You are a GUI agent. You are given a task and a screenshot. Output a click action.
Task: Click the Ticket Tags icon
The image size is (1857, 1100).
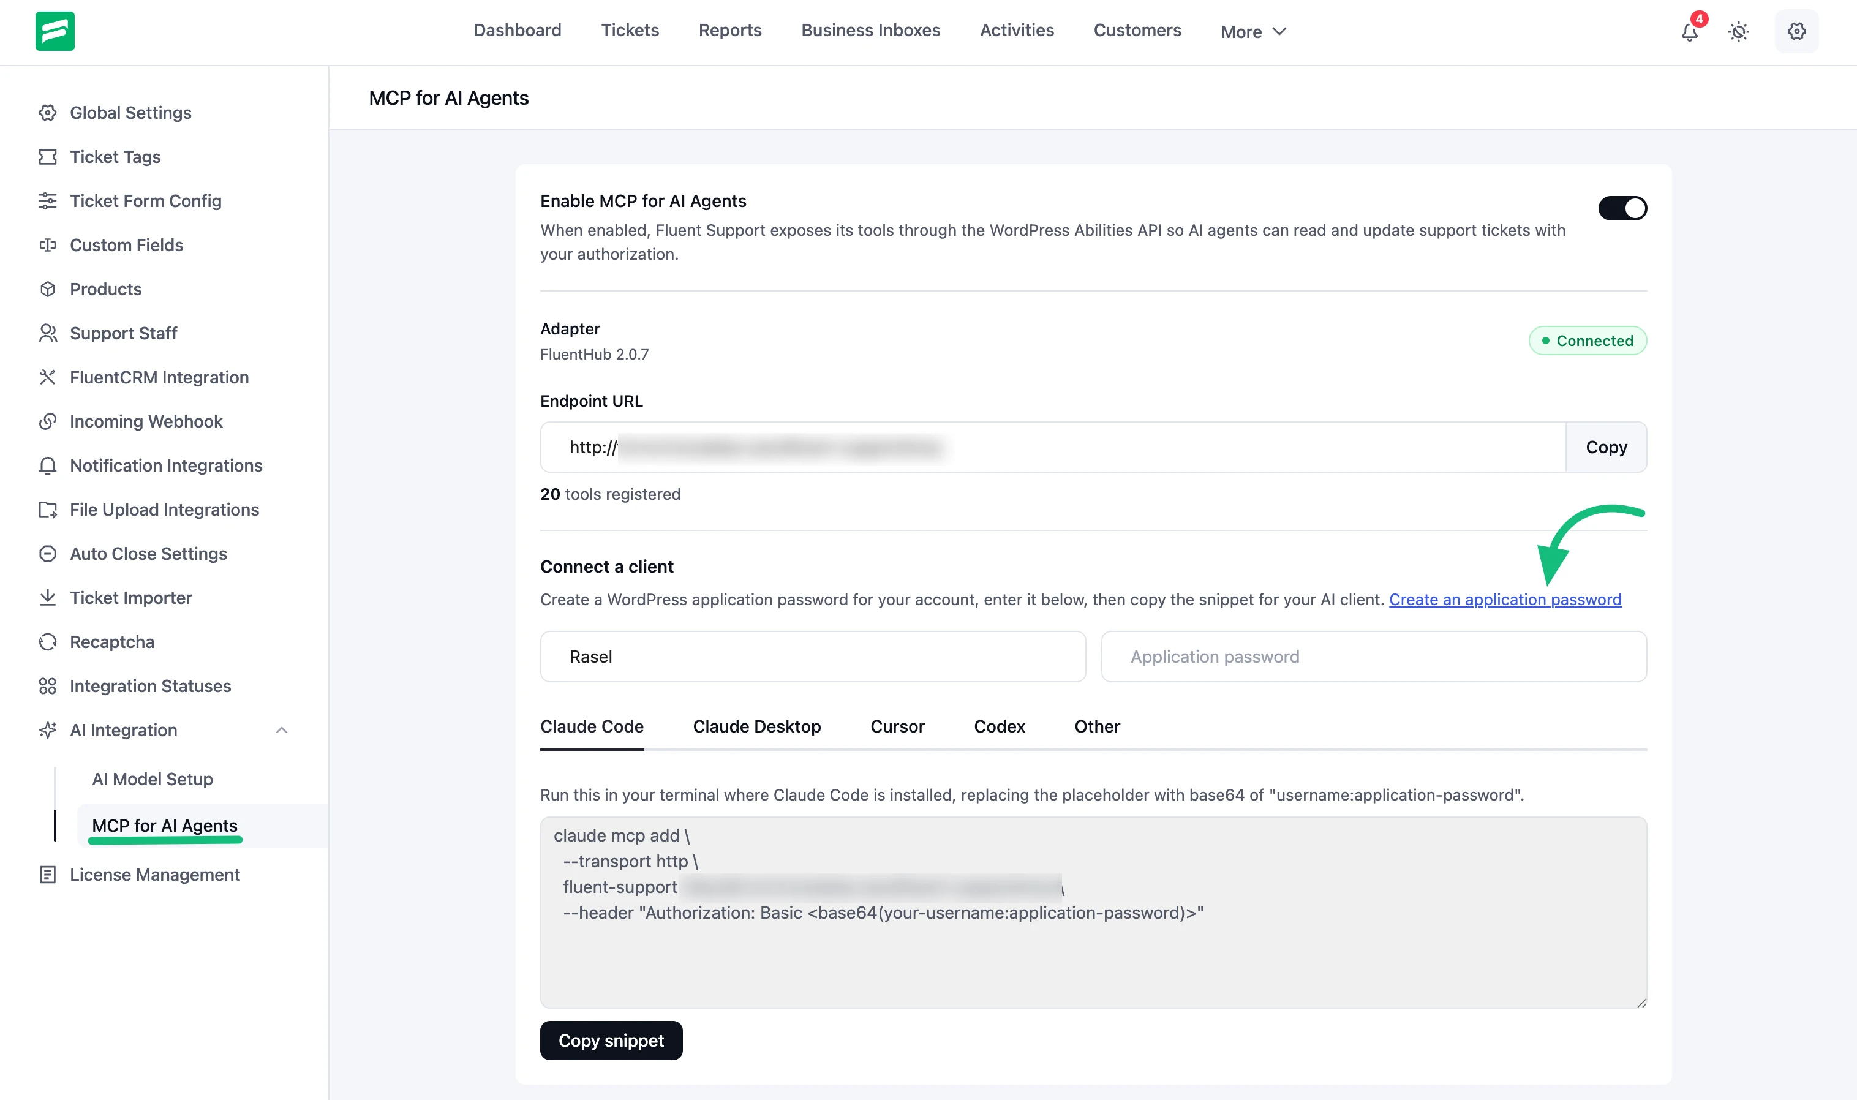47,156
